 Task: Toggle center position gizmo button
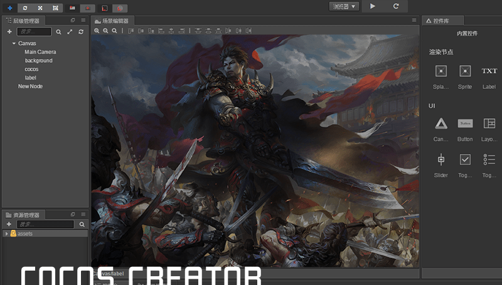[87, 8]
